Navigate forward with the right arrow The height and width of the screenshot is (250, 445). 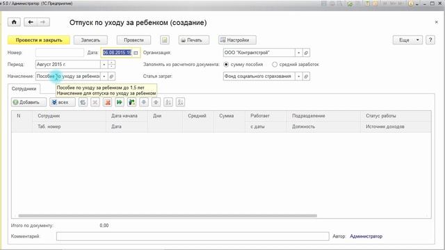pos(43,22)
